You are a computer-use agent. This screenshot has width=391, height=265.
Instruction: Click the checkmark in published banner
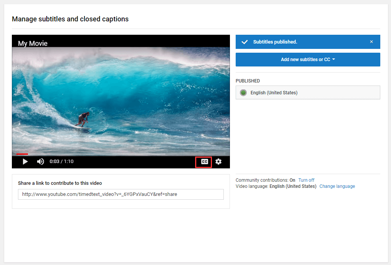[244, 42]
